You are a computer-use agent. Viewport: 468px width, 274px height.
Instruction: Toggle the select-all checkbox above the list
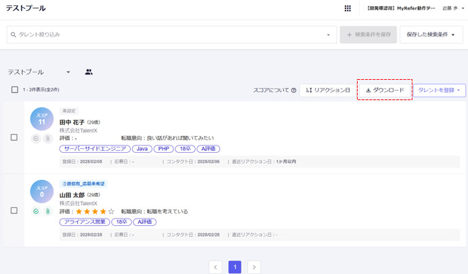click(x=14, y=90)
